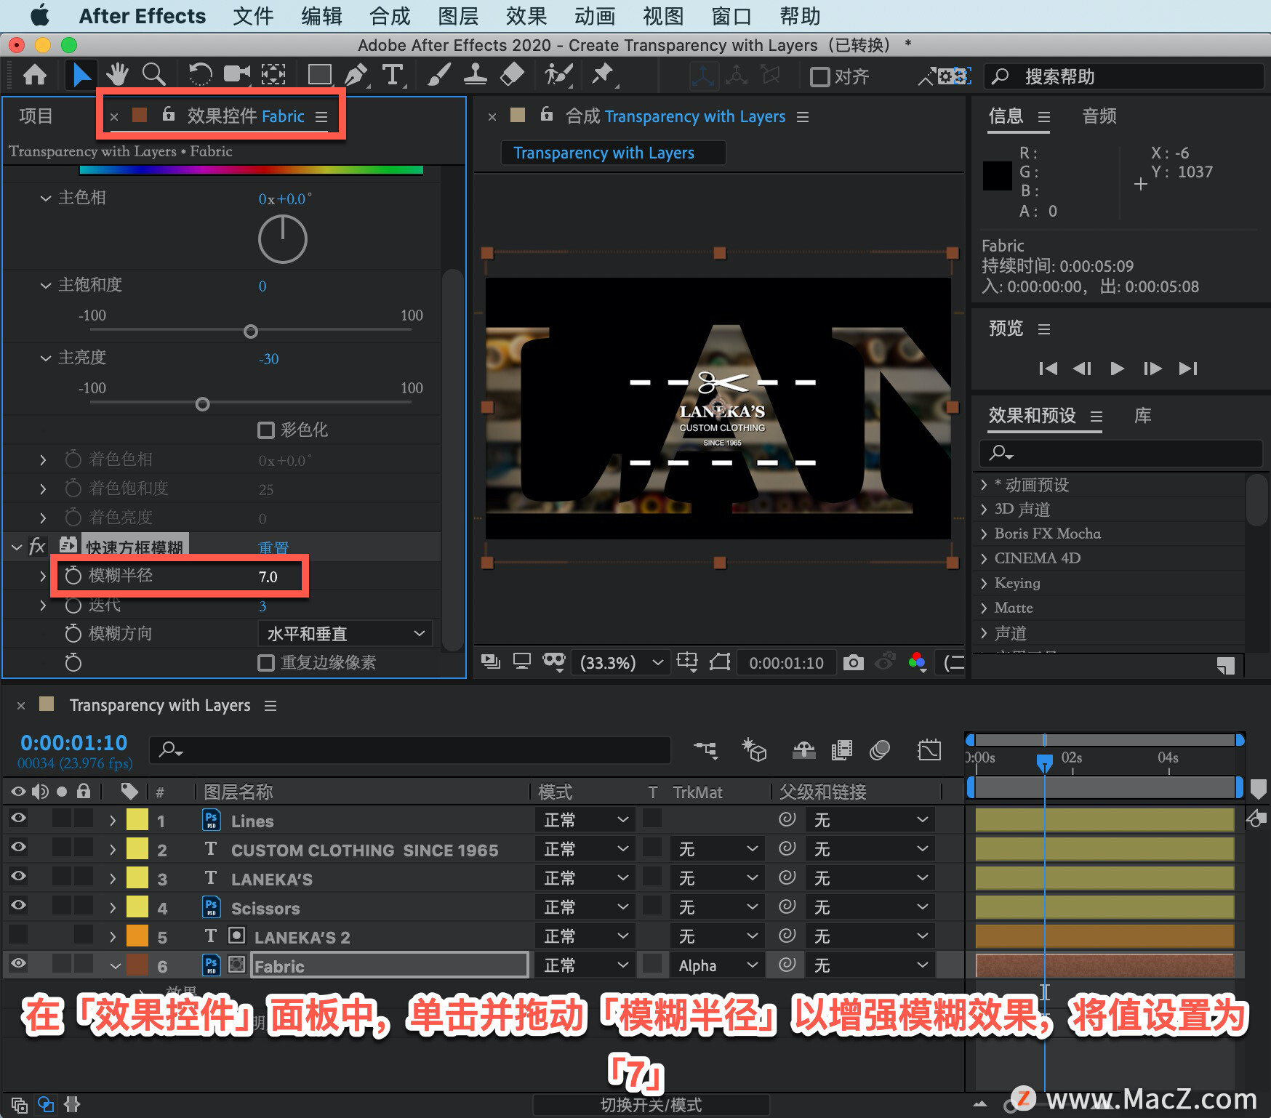Image resolution: width=1271 pixels, height=1118 pixels.
Task: Click the 切换开关/模式 button
Action: pos(651,1105)
